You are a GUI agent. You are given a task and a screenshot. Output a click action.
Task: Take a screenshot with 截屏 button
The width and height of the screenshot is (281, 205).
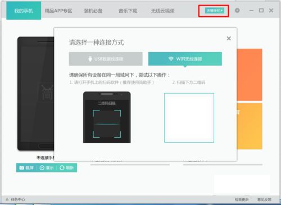click(26, 167)
